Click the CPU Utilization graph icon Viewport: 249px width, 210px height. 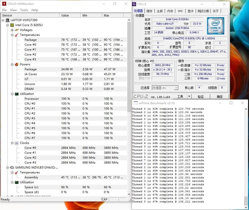[x=17, y=94]
